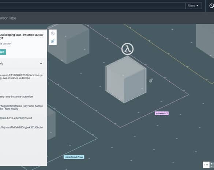This screenshot has height=170, width=214.
Task: Click the hash value ending K5ZqQbqiw
Action: click(x=21, y=127)
